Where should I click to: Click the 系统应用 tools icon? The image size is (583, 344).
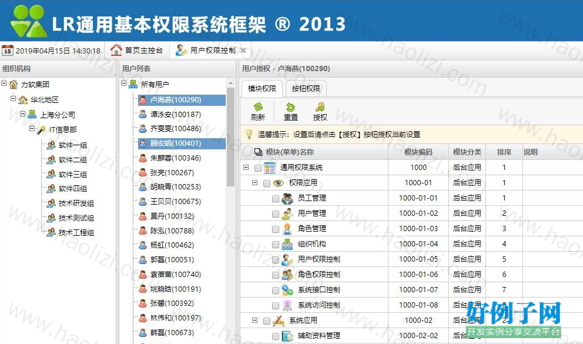click(x=278, y=320)
